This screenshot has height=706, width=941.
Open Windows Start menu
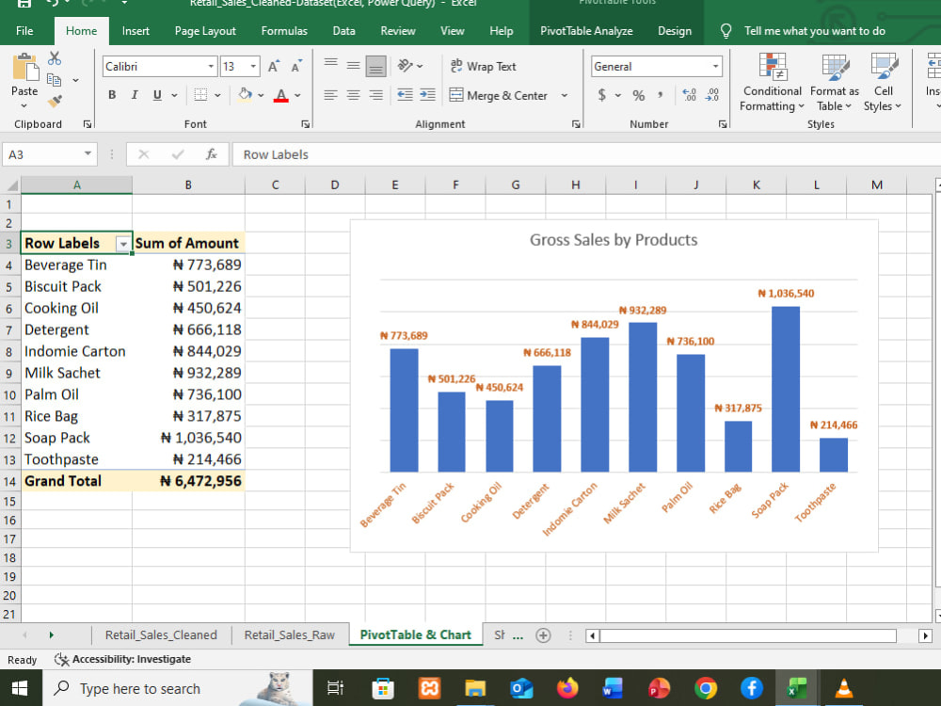point(21,688)
